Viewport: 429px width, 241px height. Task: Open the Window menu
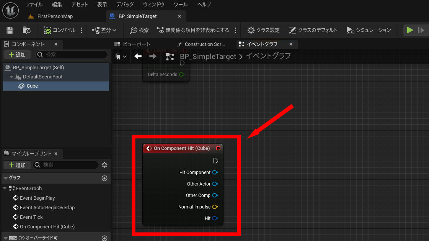pyautogui.click(x=153, y=5)
